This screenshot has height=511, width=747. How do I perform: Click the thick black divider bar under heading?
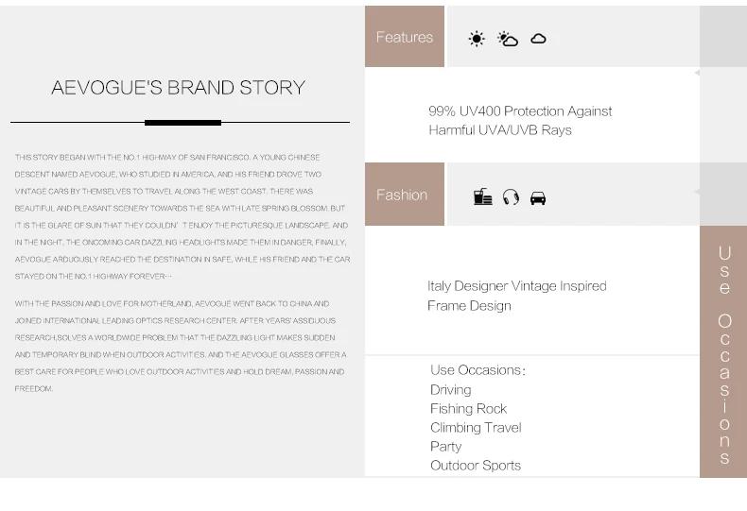182,123
